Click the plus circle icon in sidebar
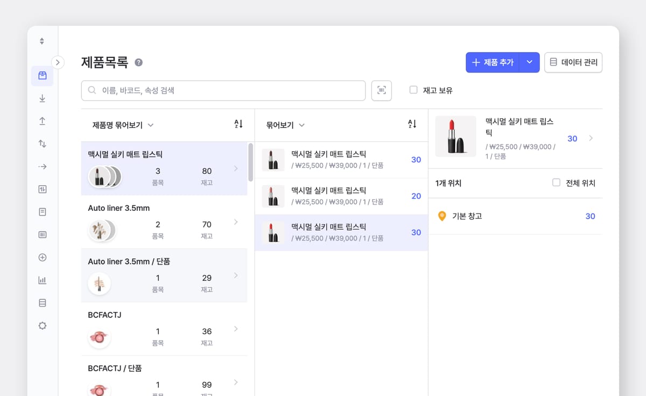The width and height of the screenshot is (646, 396). [x=42, y=257]
